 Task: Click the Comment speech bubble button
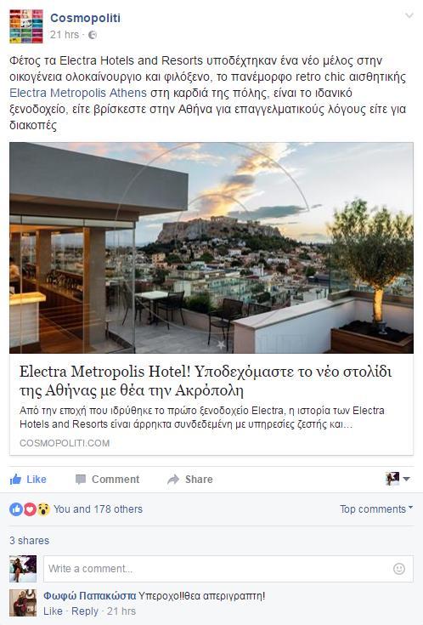coord(108,479)
